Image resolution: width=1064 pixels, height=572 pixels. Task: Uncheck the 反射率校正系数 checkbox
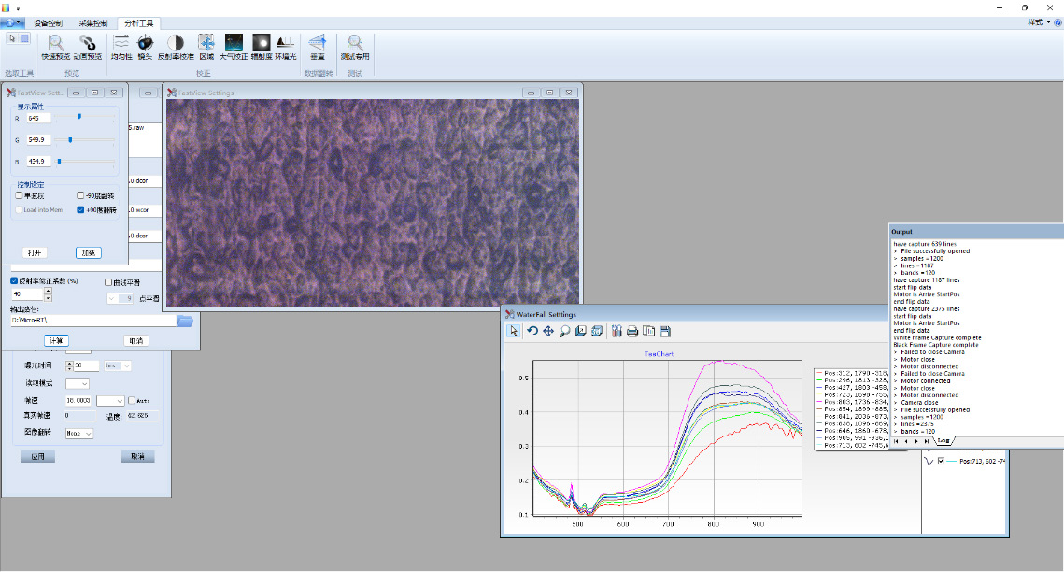14,280
